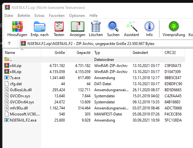193x148 pixels.
Task: Sort by the Geändert column header
Action: click(x=146, y=53)
